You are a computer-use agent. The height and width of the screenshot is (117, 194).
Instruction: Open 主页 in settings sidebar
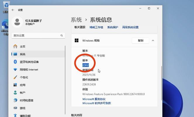pos(38,47)
